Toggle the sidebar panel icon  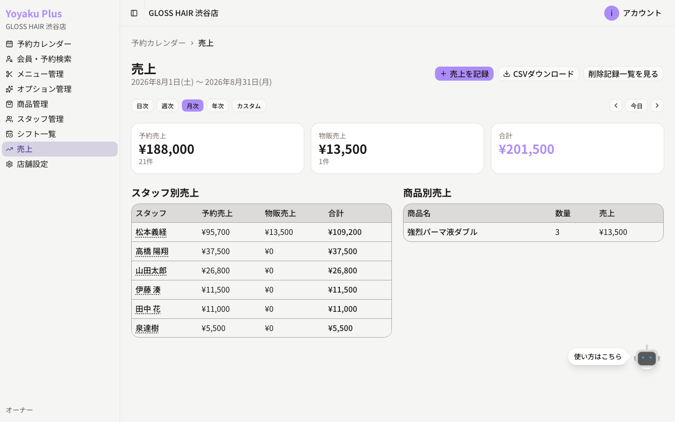(134, 13)
